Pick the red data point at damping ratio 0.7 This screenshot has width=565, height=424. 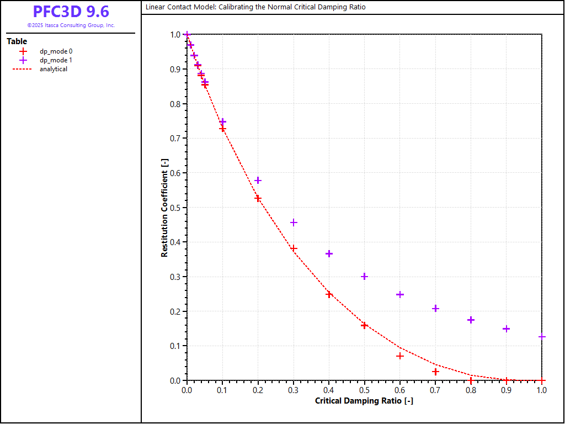pyautogui.click(x=435, y=372)
